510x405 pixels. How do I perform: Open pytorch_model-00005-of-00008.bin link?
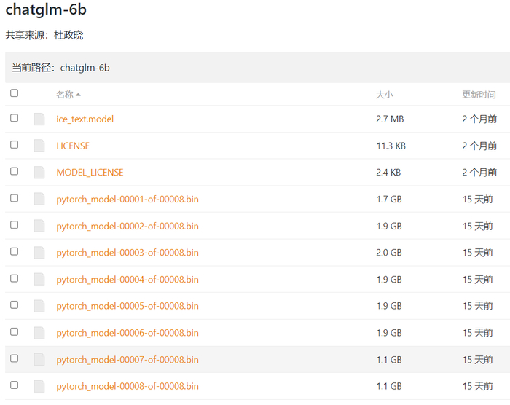(x=127, y=306)
